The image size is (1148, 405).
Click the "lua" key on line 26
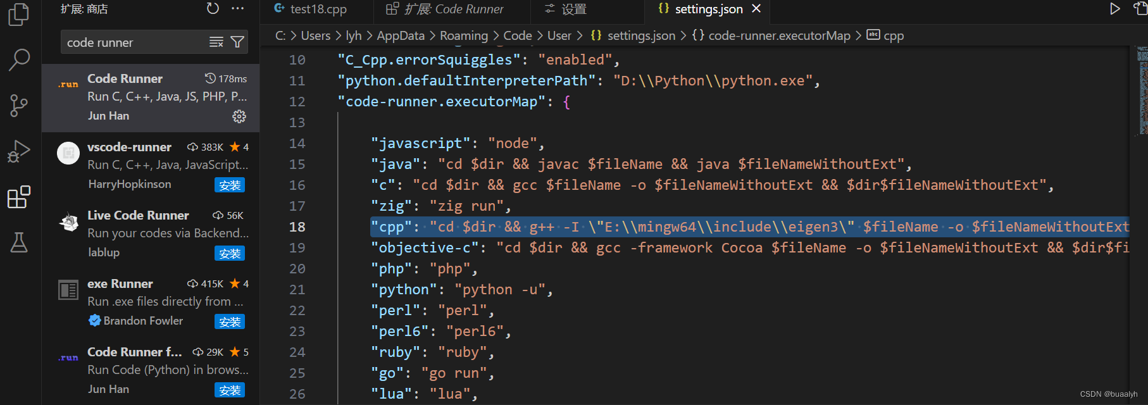pyautogui.click(x=392, y=394)
